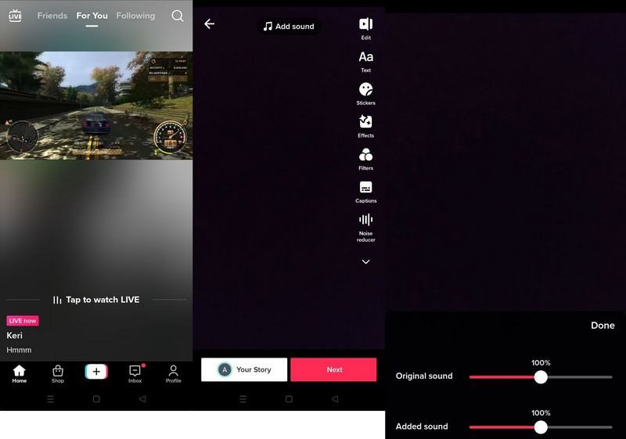The width and height of the screenshot is (626, 439).
Task: Switch to the For You tab
Action: pos(92,16)
